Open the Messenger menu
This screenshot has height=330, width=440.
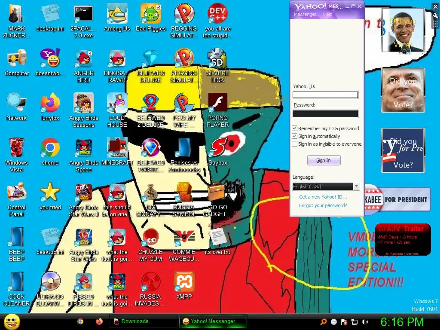coord(305,14)
